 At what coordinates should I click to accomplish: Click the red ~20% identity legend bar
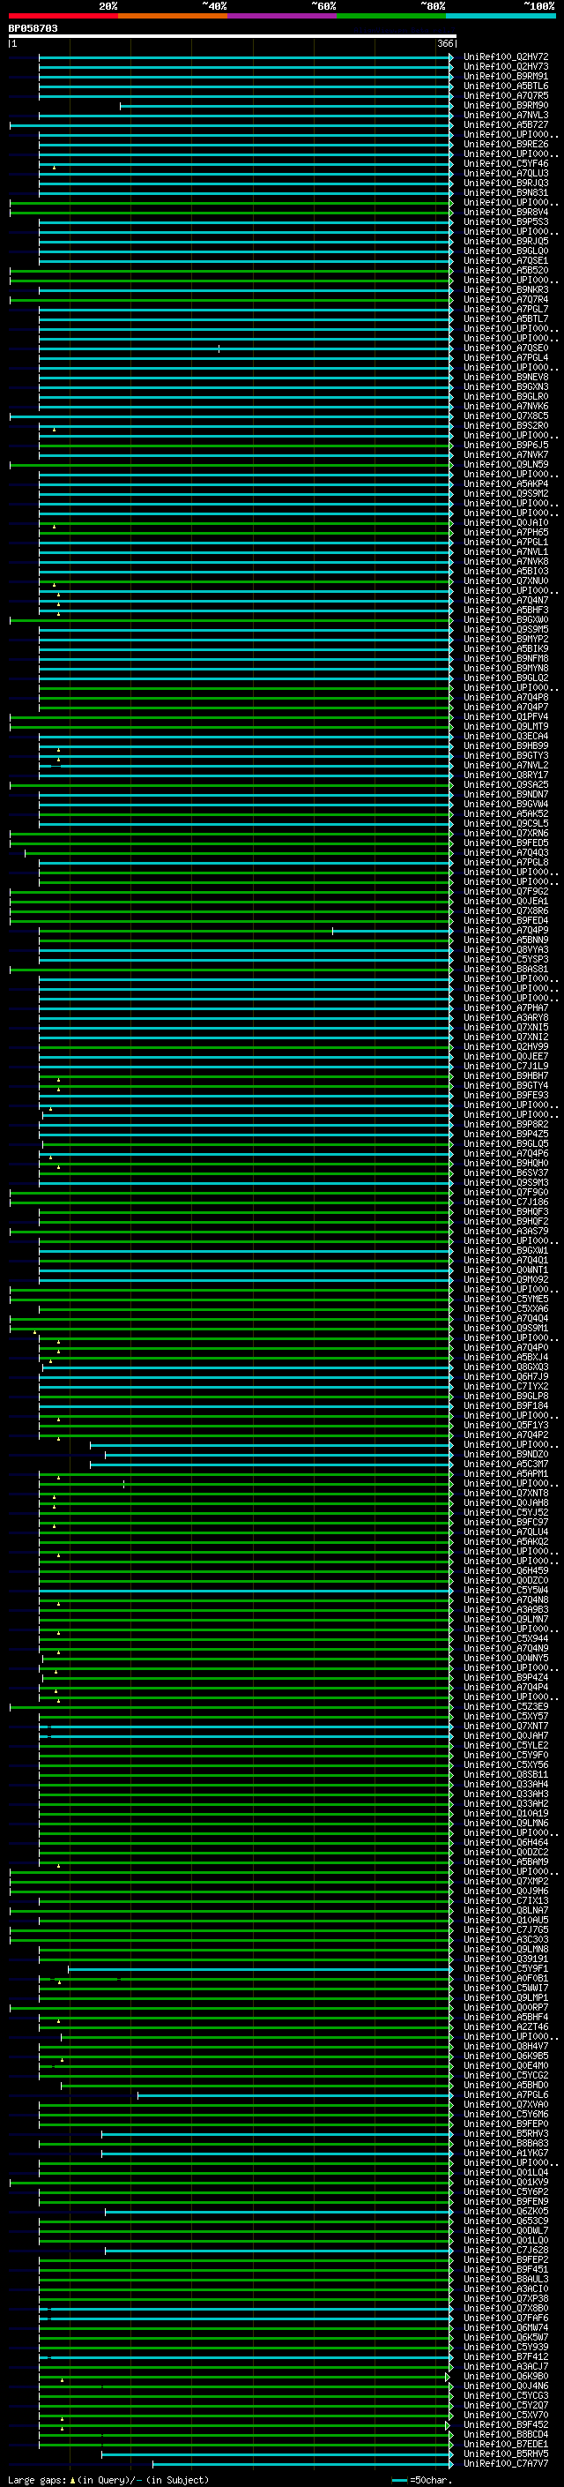(x=63, y=16)
